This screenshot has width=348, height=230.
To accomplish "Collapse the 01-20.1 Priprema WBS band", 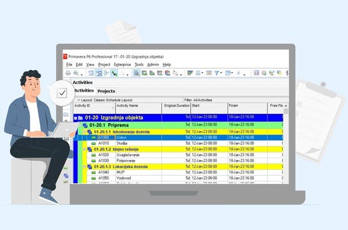I will click(x=81, y=126).
